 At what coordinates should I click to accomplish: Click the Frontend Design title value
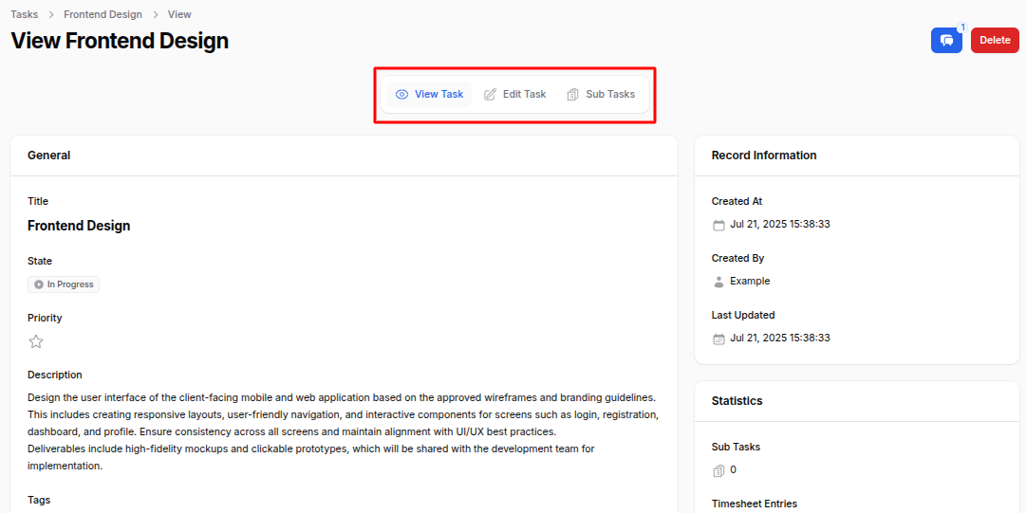tap(79, 226)
